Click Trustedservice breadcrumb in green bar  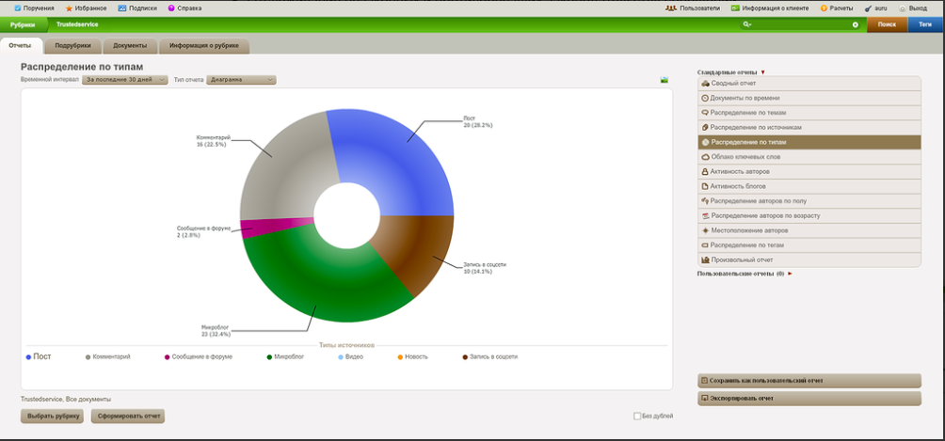pos(77,24)
